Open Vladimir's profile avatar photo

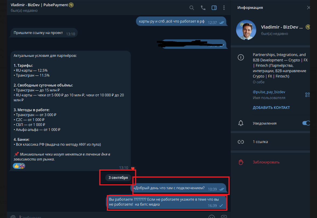[246, 30]
